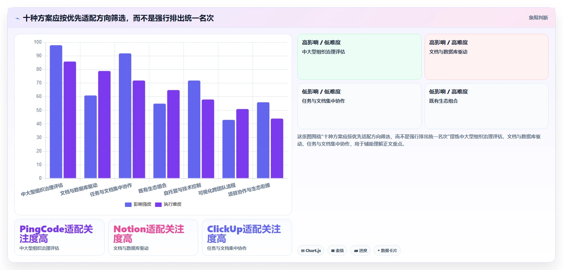Toggle the 执行难度 legend swatch
The height and width of the screenshot is (270, 563).
pos(159,204)
